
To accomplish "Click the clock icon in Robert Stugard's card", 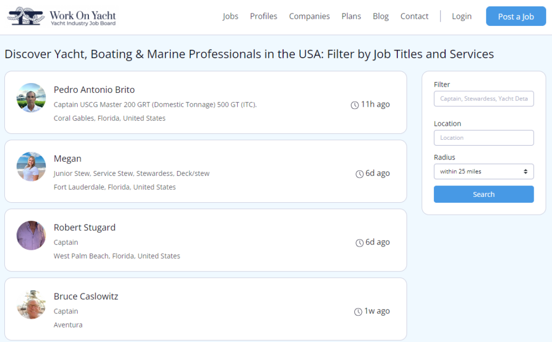I will pos(360,243).
